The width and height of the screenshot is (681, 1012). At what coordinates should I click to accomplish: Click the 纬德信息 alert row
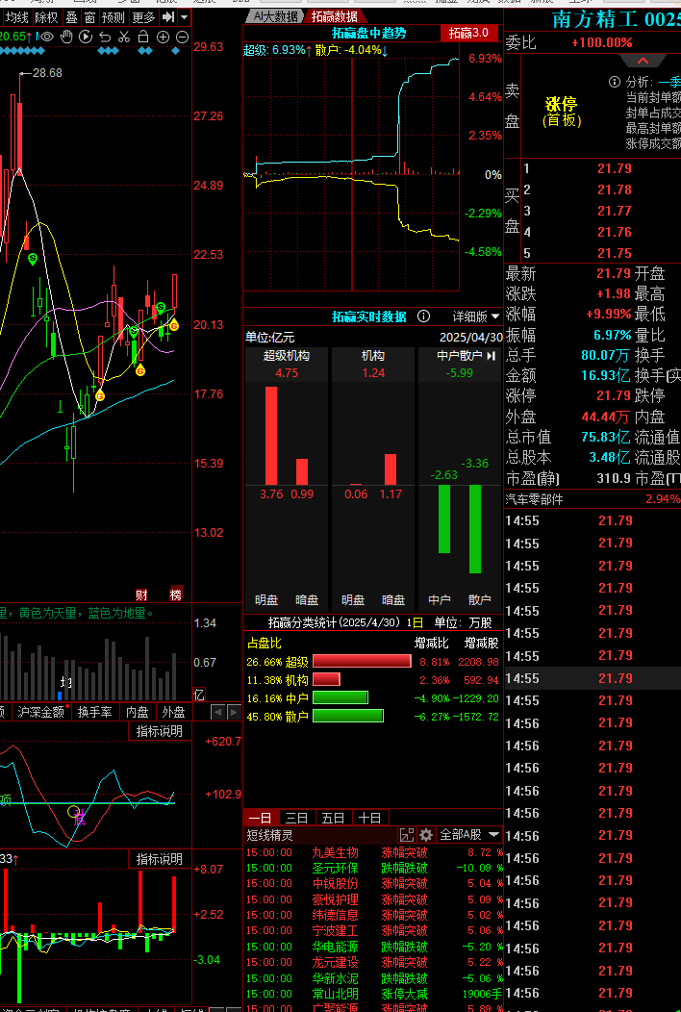point(373,915)
